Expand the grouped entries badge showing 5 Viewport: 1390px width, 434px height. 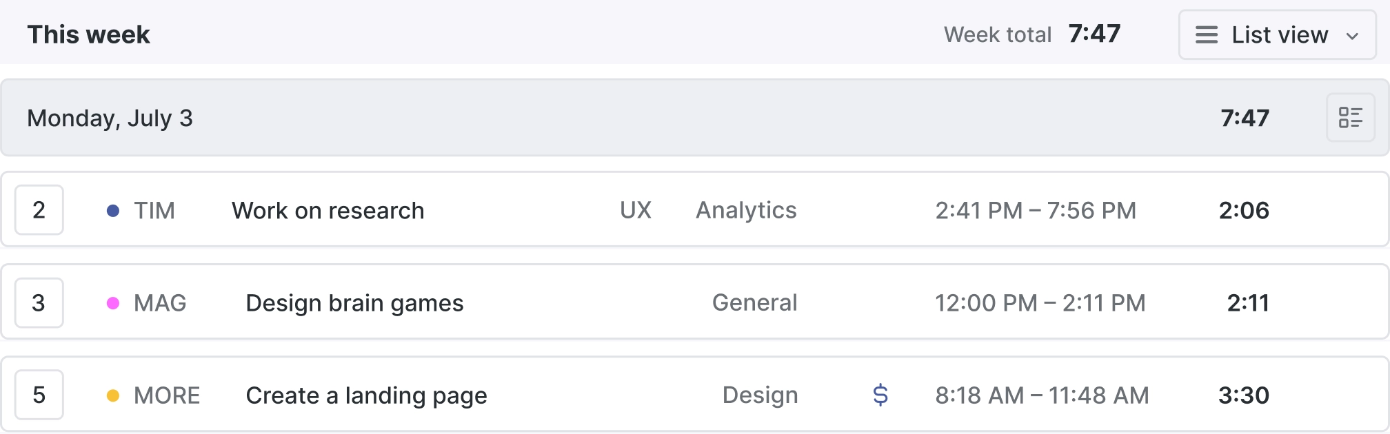(39, 395)
